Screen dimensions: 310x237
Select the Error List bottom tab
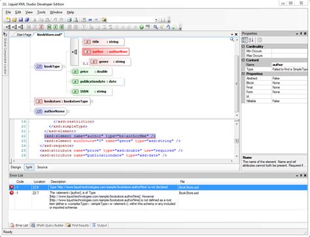[19, 225]
